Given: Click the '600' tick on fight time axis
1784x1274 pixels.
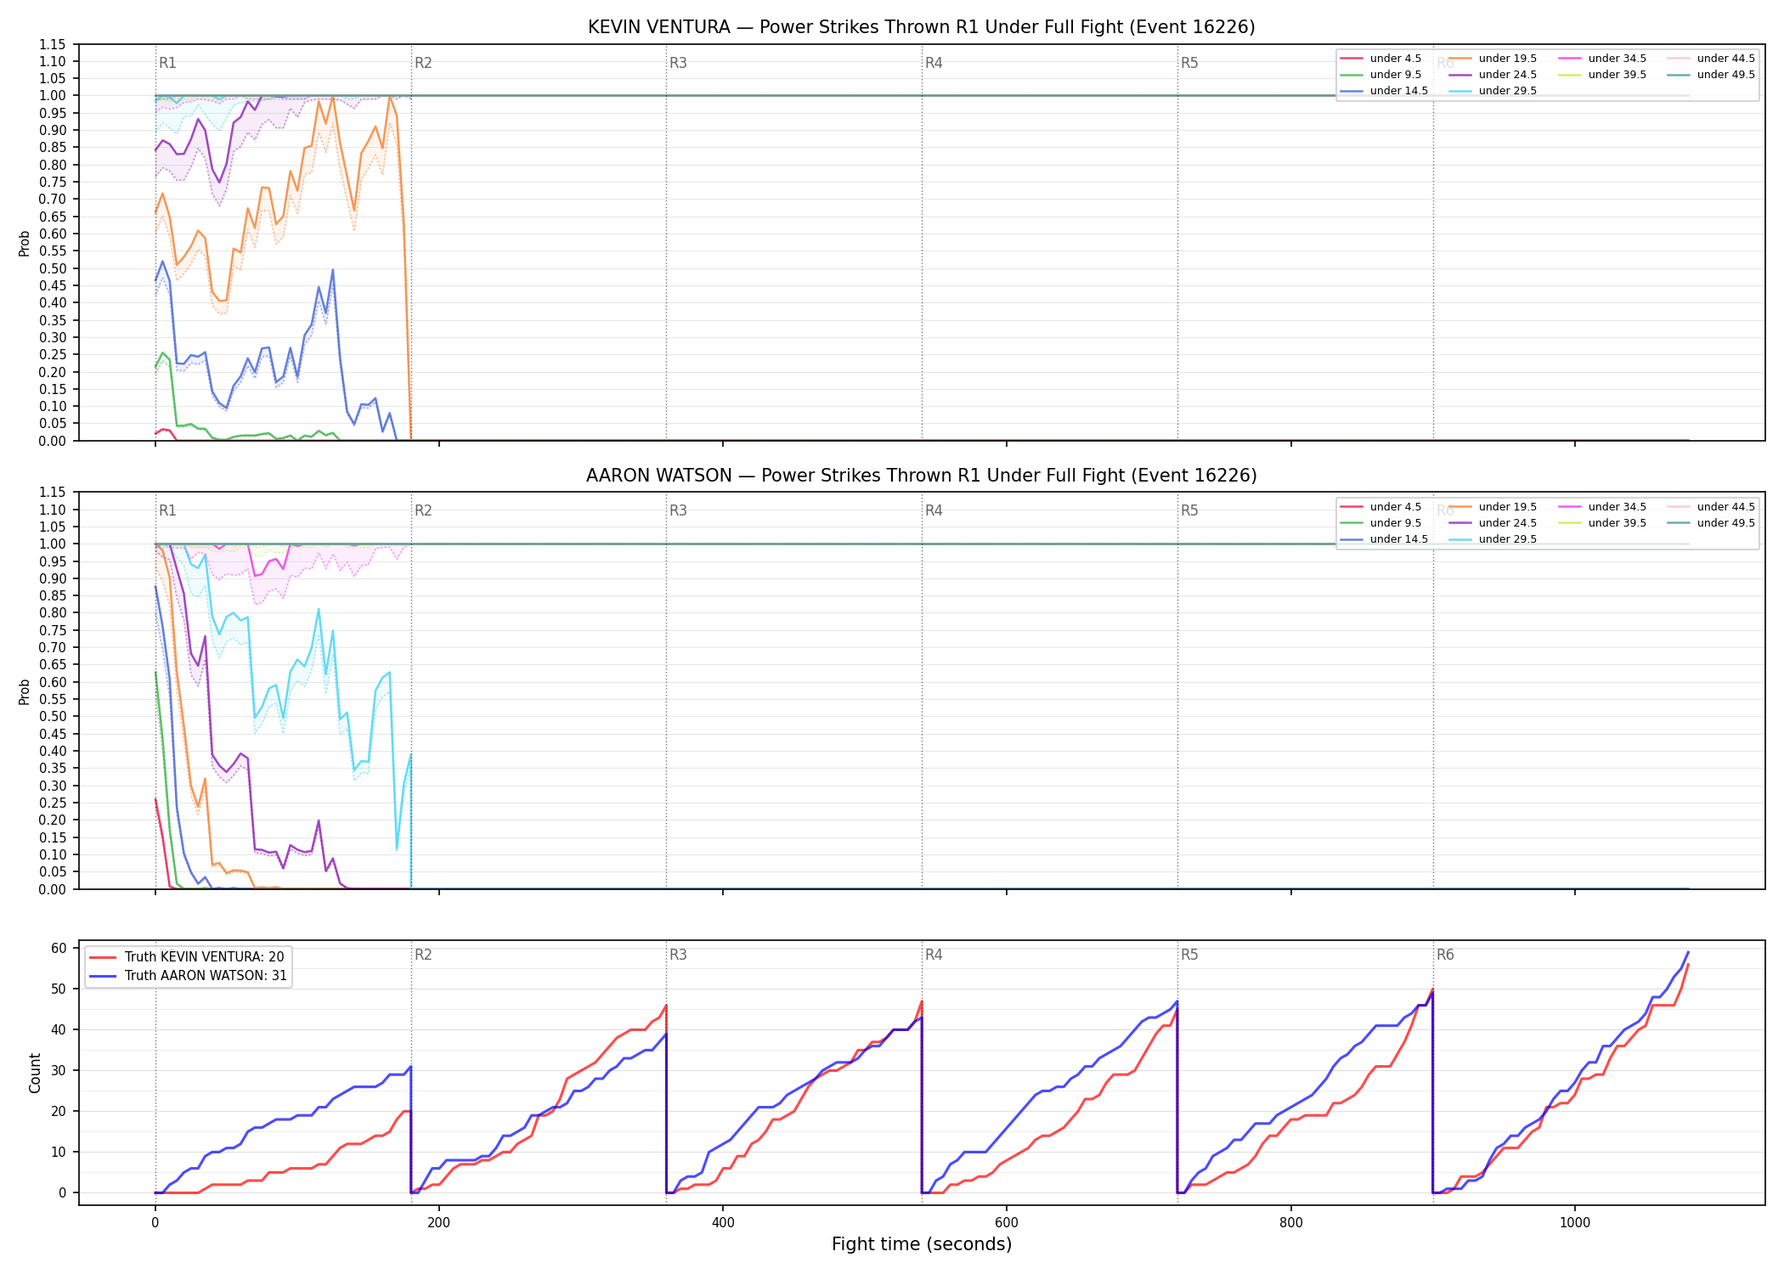Looking at the screenshot, I should 1007,1223.
